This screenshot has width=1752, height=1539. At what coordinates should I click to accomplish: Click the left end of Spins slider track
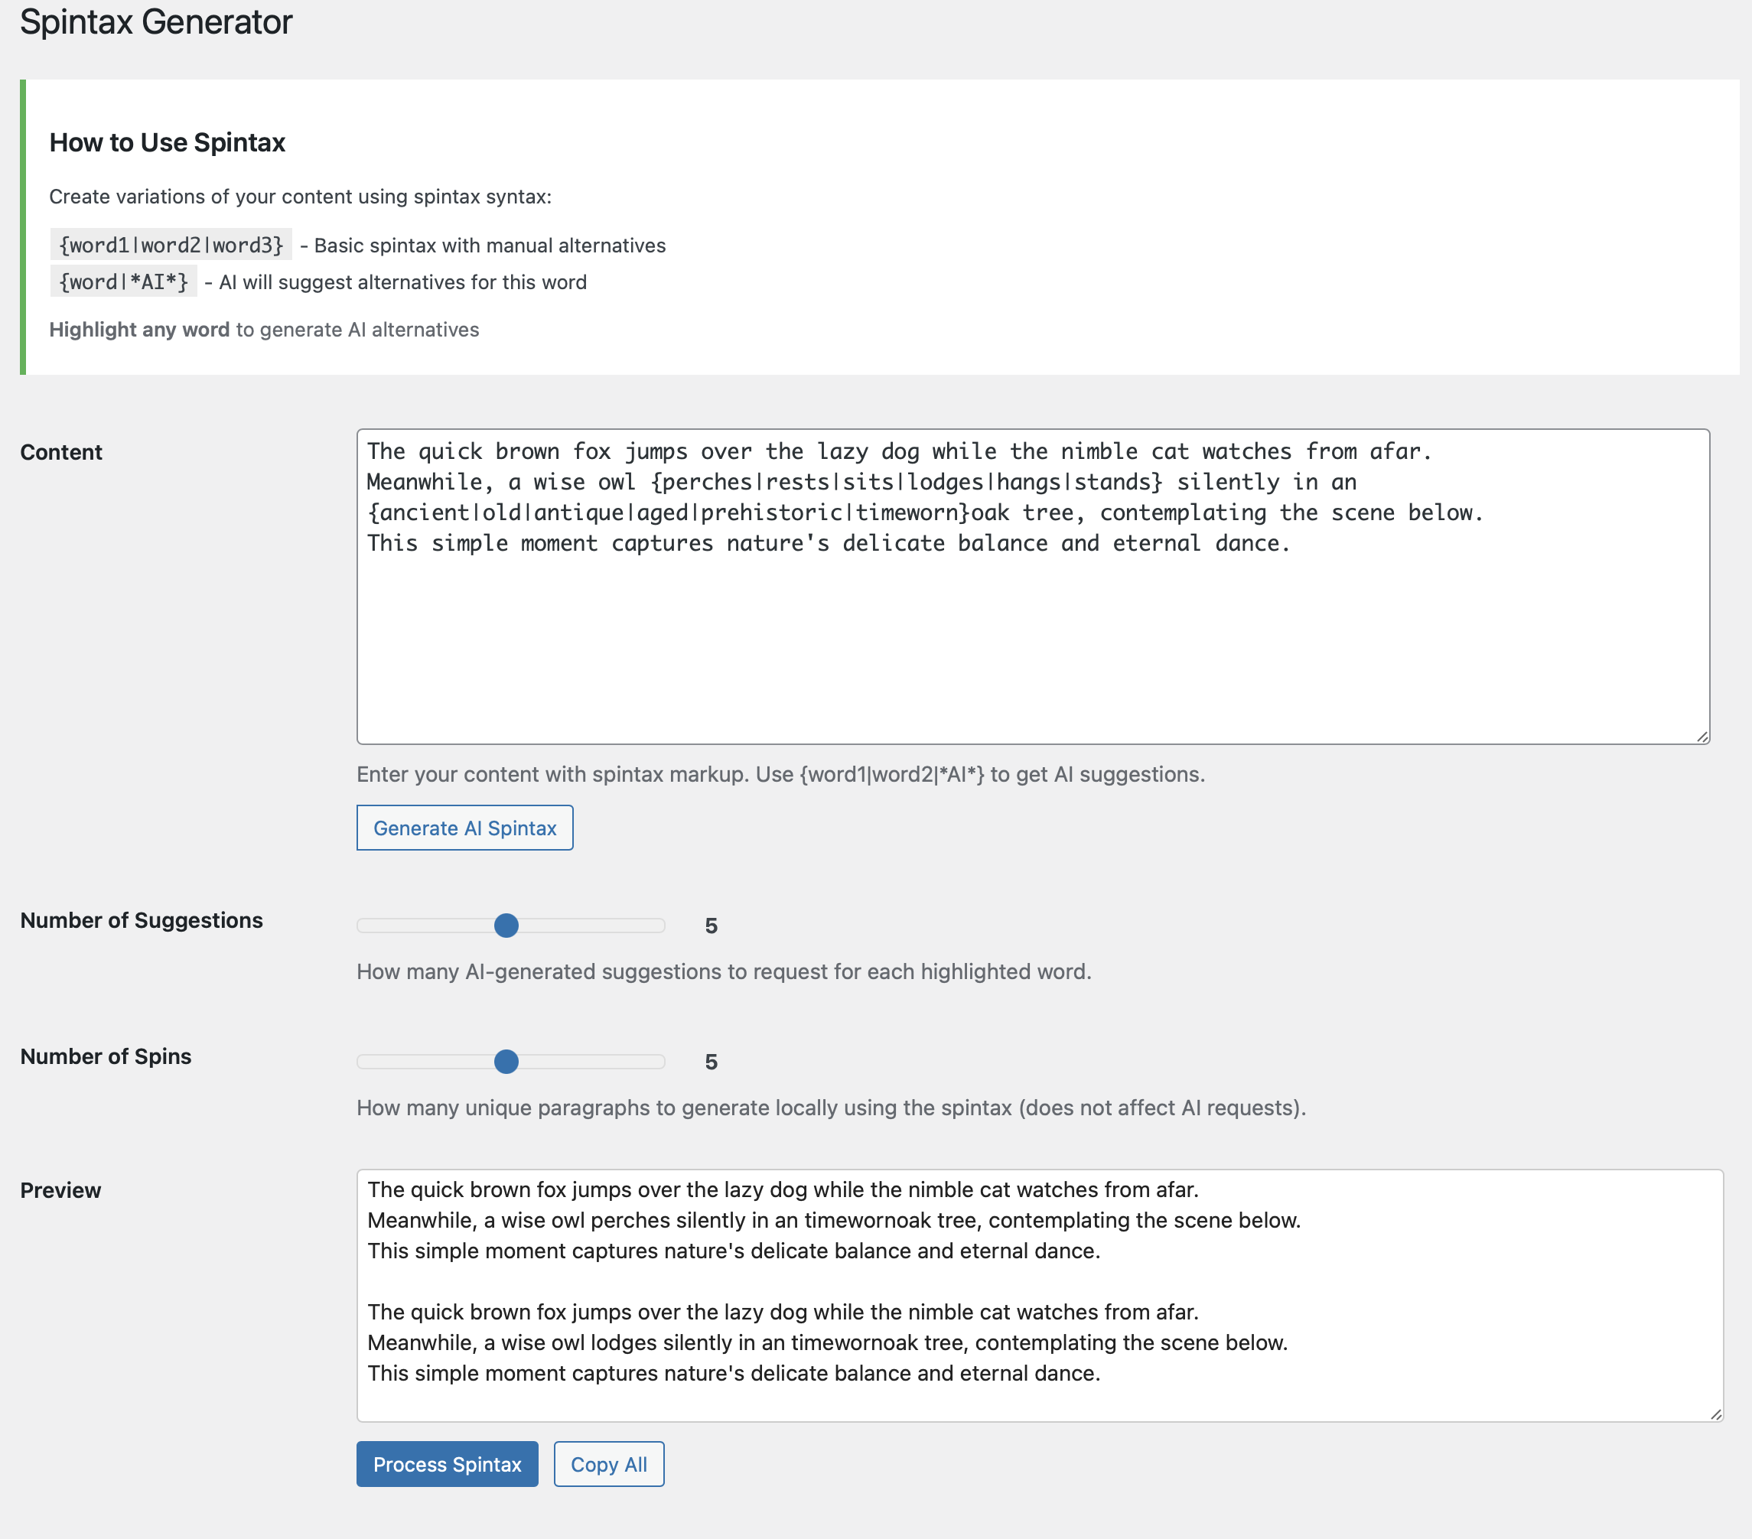[363, 1062]
